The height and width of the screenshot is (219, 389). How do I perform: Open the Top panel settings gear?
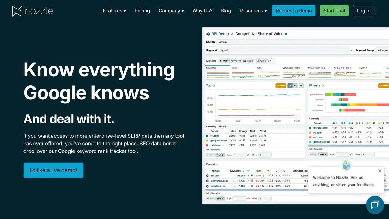pos(301,85)
